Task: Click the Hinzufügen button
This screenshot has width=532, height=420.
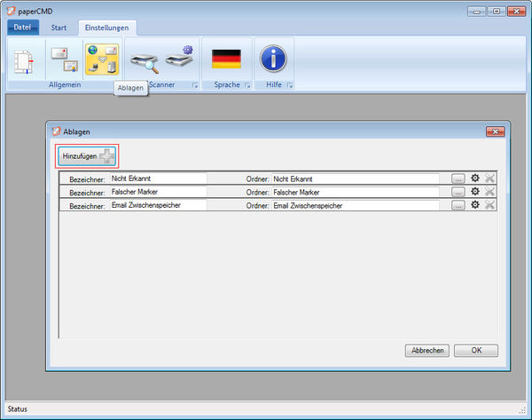Action: pos(87,156)
